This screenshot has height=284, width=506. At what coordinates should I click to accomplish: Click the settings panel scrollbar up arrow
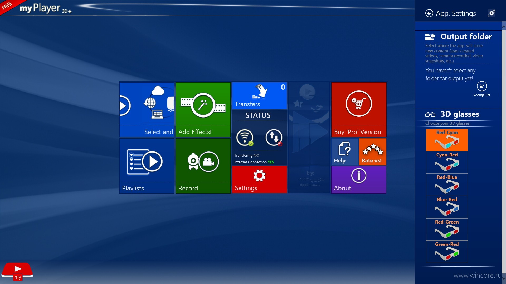coord(504,26)
